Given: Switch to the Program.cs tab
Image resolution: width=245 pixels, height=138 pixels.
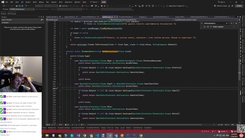Looking at the screenshot, I should [x=143, y=17].
